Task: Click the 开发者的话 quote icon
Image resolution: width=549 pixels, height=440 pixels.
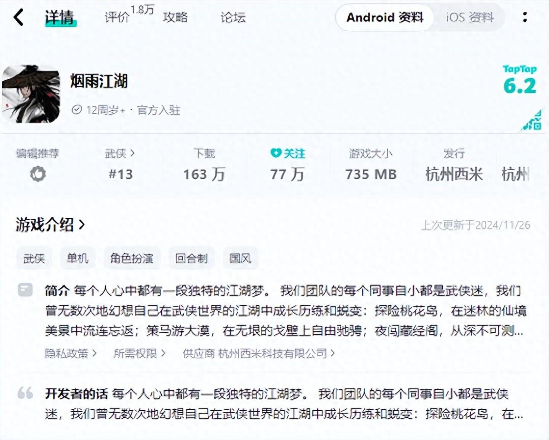Action: 25,393
